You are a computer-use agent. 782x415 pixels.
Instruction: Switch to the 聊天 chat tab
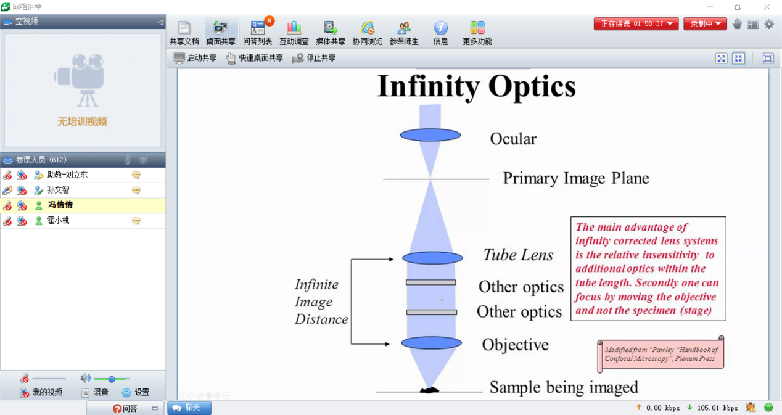(189, 408)
